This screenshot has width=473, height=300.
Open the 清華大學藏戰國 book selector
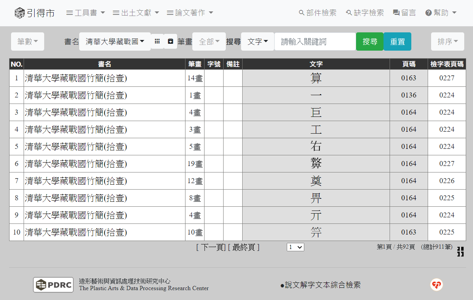click(115, 41)
